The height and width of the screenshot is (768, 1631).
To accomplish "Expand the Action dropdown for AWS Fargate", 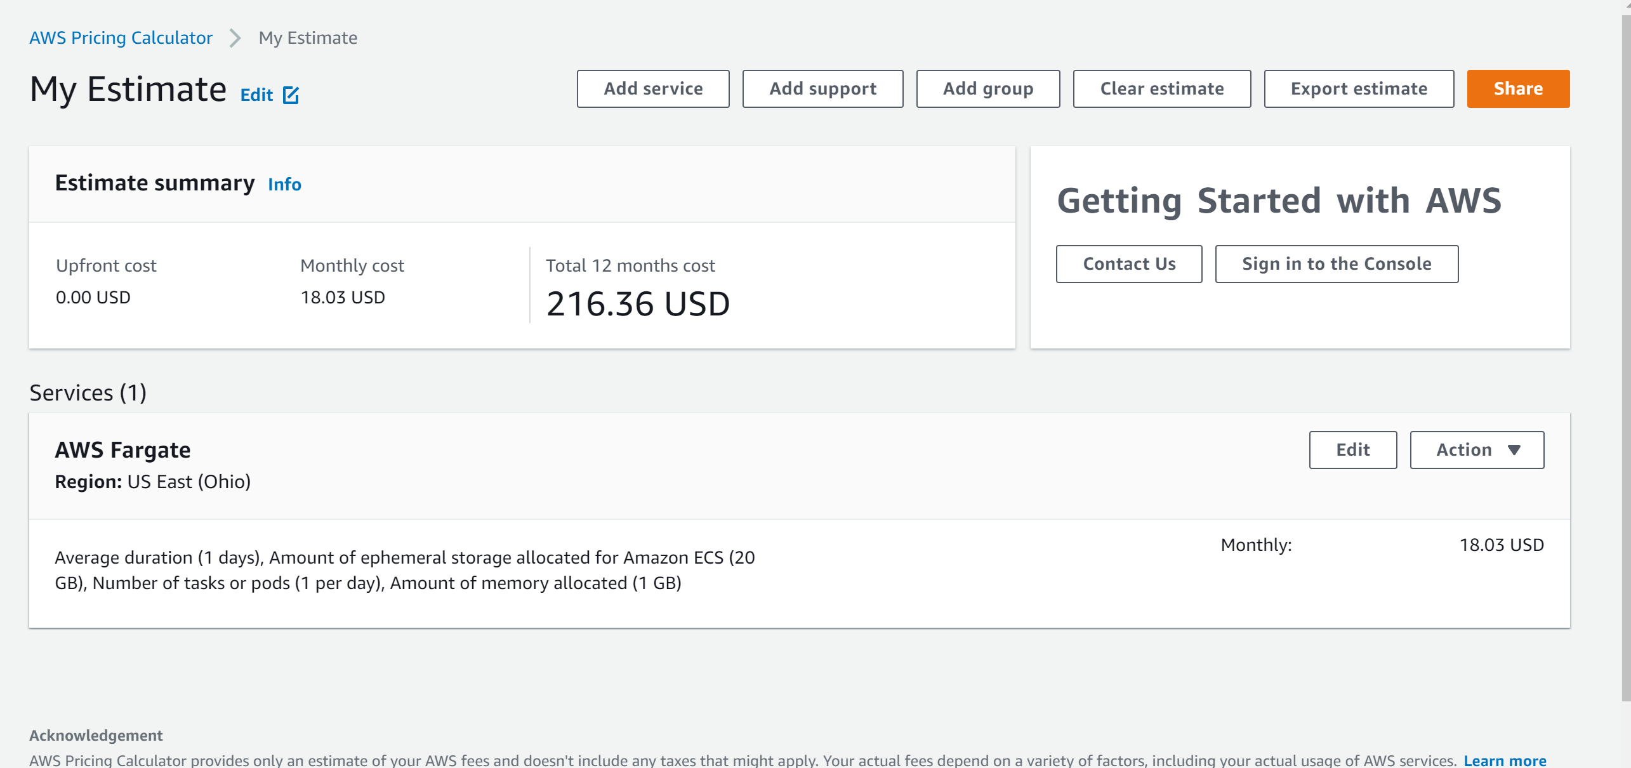I will click(x=1477, y=450).
